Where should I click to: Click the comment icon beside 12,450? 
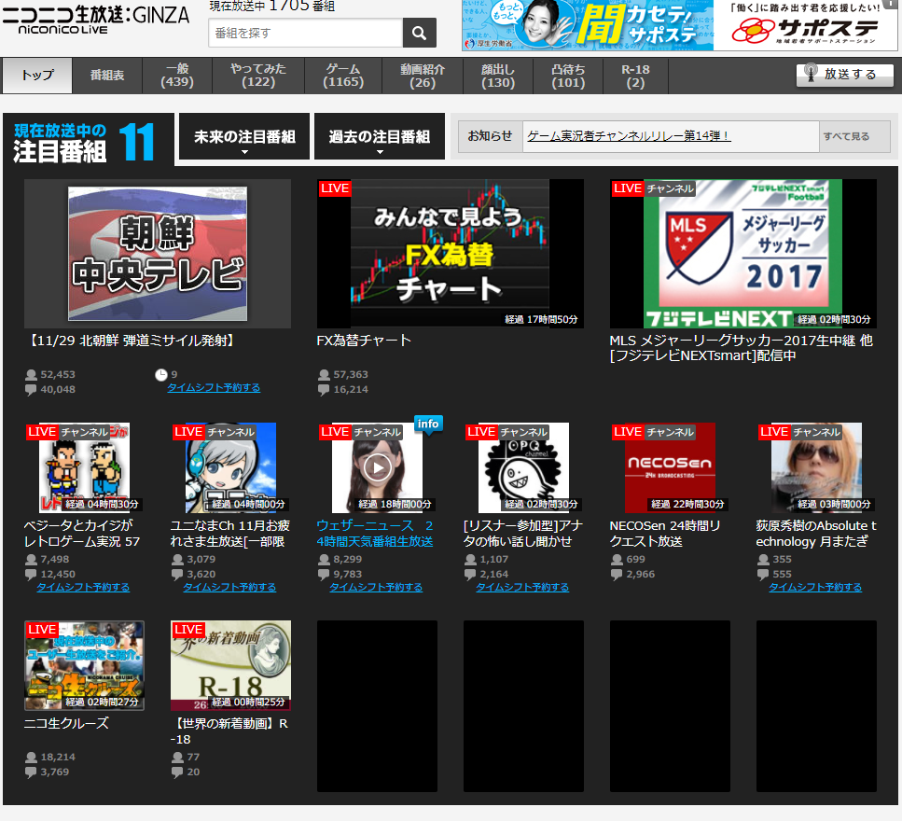point(31,575)
